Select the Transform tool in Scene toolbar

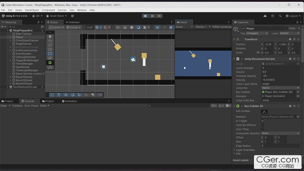tap(50, 58)
